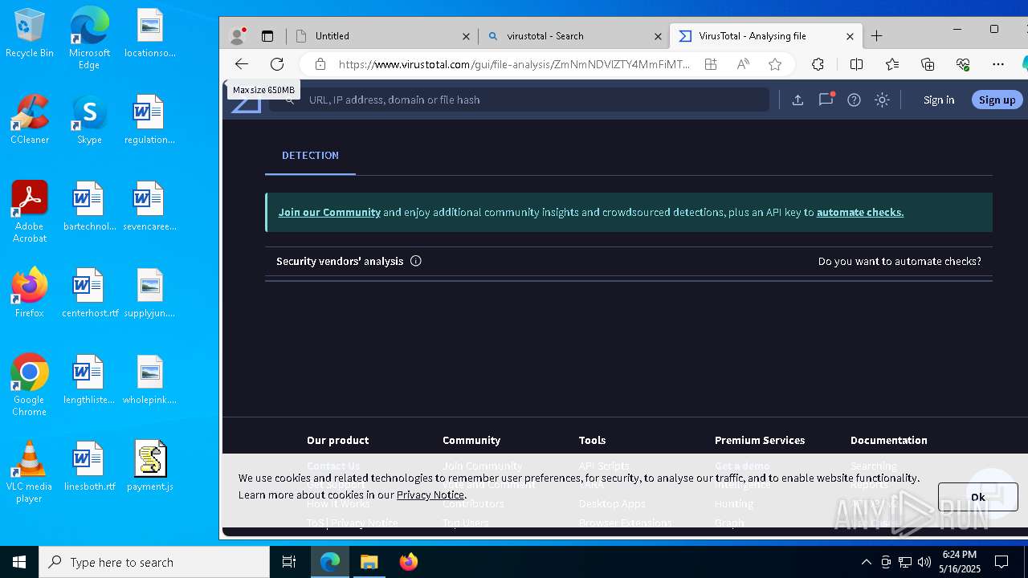Select payment.js file on desktop
This screenshot has height=578, width=1028.
[149, 466]
